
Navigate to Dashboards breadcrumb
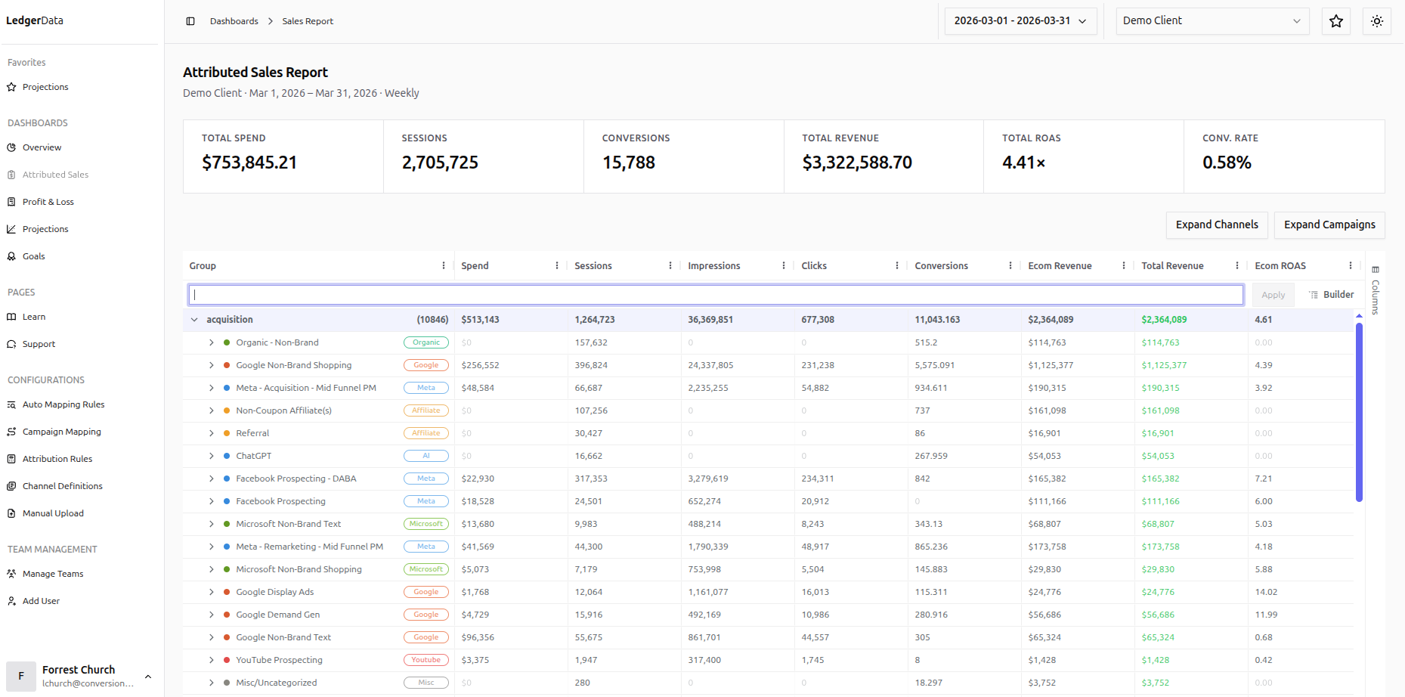click(x=234, y=21)
